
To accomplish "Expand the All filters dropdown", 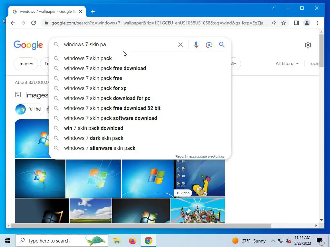I will 287,63.
